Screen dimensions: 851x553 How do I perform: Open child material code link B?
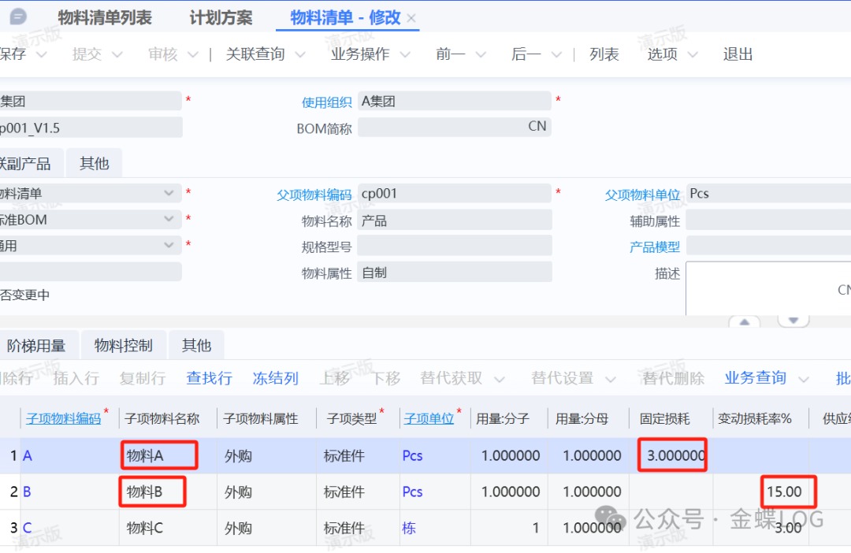pyautogui.click(x=27, y=492)
